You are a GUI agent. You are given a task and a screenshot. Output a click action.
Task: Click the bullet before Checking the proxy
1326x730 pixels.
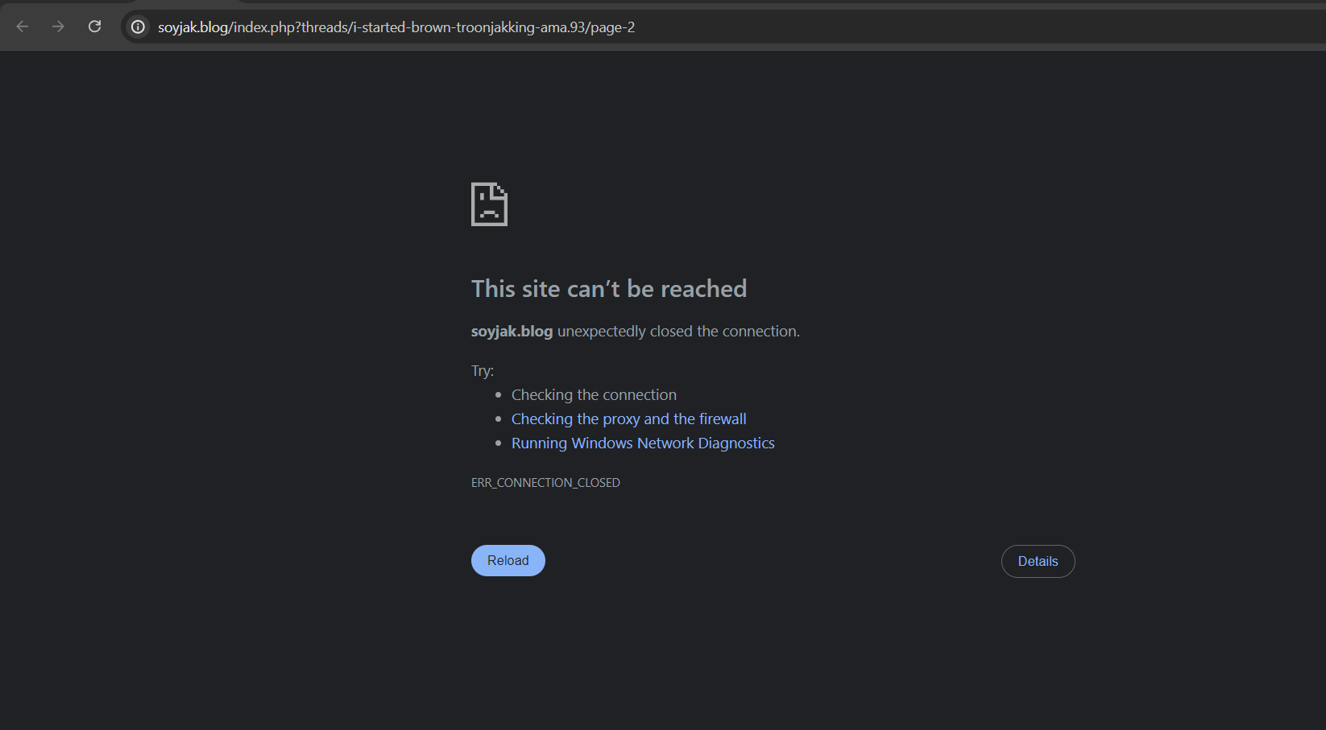(x=499, y=419)
